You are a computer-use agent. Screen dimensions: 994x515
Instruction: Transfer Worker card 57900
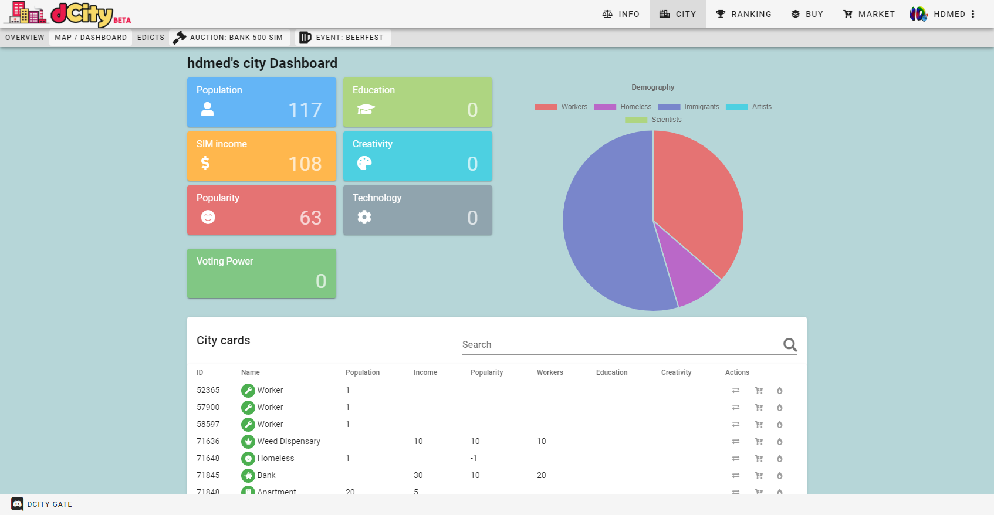click(x=736, y=408)
